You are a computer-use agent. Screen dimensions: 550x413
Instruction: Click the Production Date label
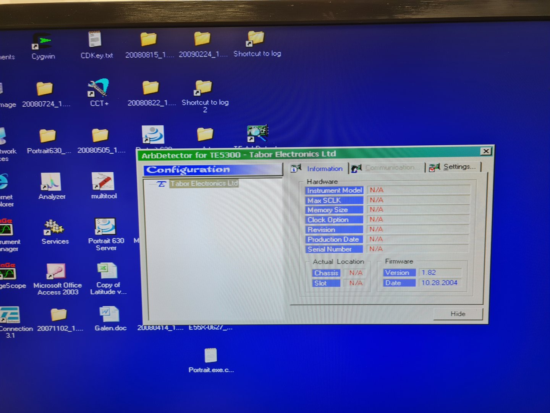coord(334,239)
